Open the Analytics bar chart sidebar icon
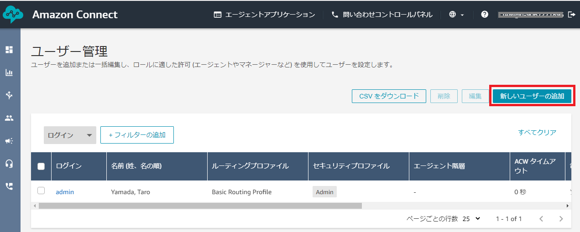The height and width of the screenshot is (232, 580). (9, 72)
